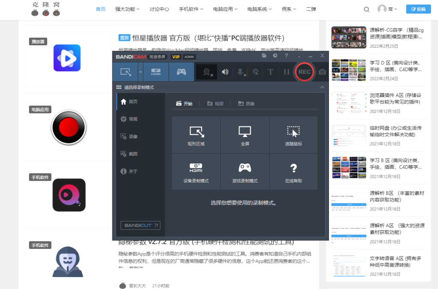Open 讨论中心 in website navigation

[x=159, y=9]
